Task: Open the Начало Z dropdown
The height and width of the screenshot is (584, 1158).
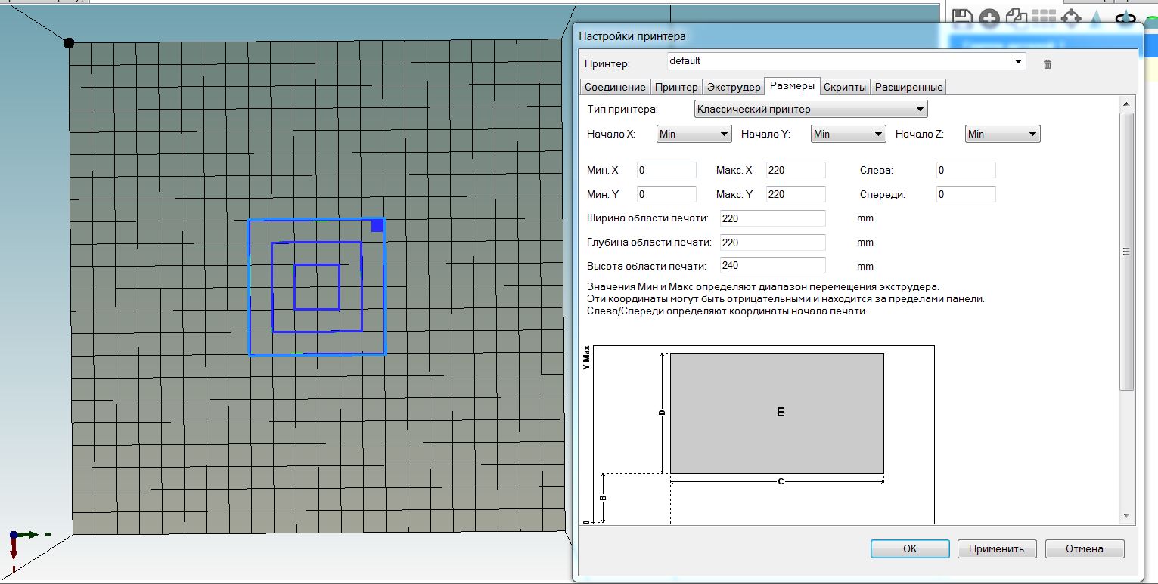Action: click(1032, 134)
